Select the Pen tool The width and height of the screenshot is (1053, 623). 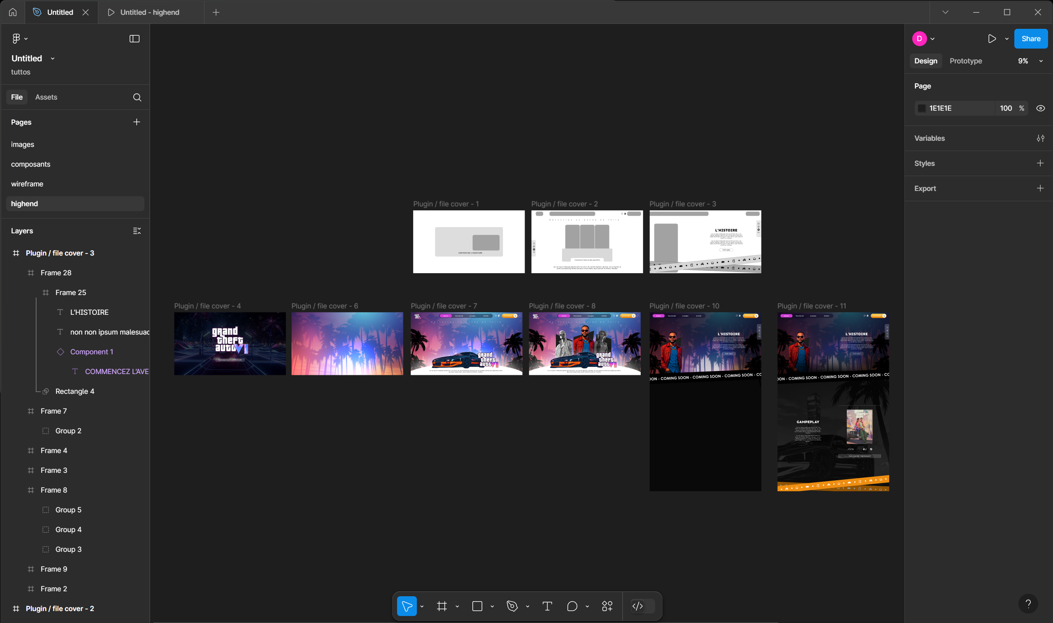[512, 606]
